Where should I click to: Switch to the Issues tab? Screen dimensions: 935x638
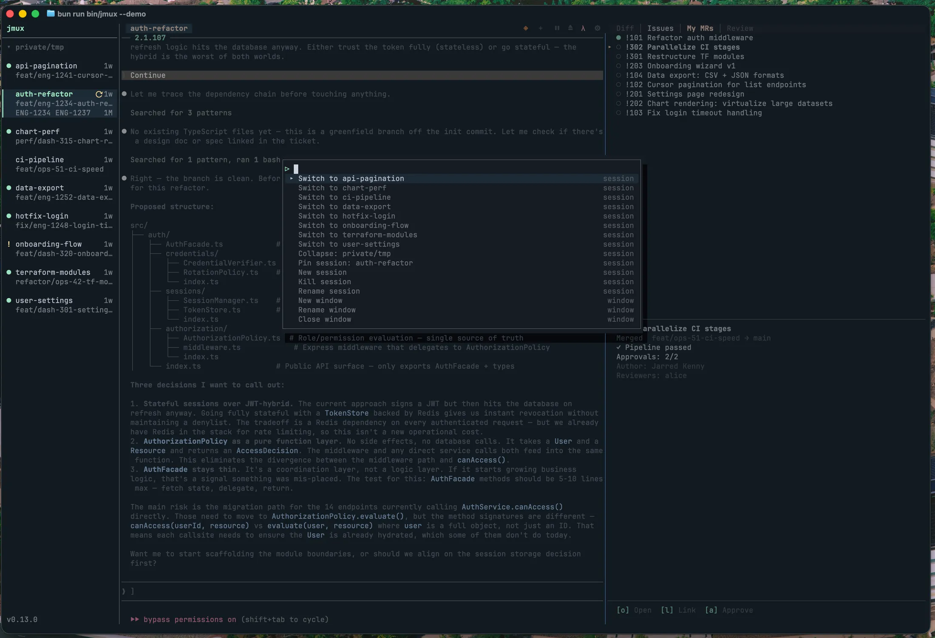[660, 28]
